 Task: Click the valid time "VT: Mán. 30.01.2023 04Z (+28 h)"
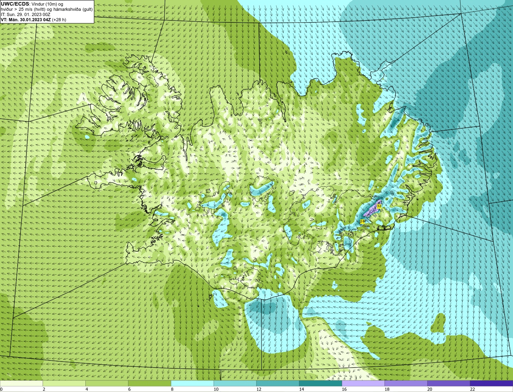(x=34, y=19)
